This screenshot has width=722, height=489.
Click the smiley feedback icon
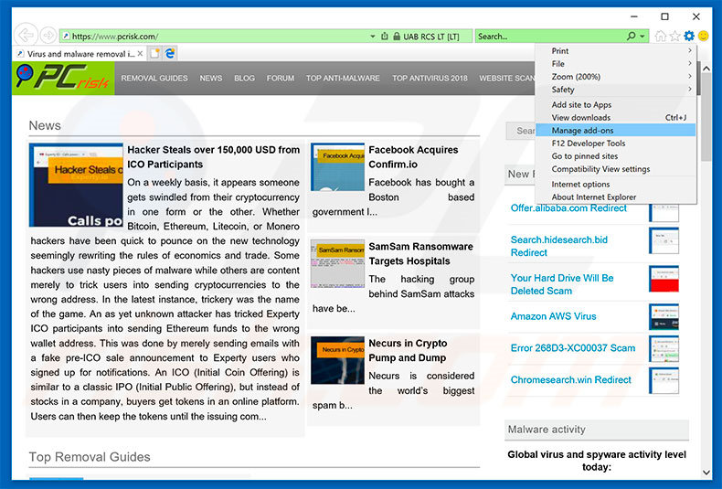tap(703, 36)
